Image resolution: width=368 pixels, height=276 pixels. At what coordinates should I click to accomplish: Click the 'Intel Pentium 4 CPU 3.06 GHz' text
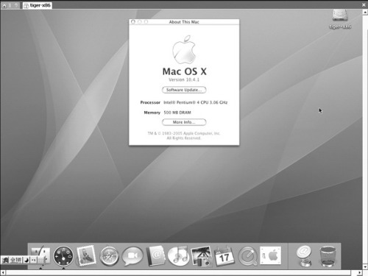[x=196, y=102]
